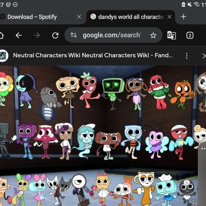Image resolution: width=206 pixels, height=206 pixels.
Task: Open Neutral Characters Wiki Fandom link
Action: click(x=93, y=55)
